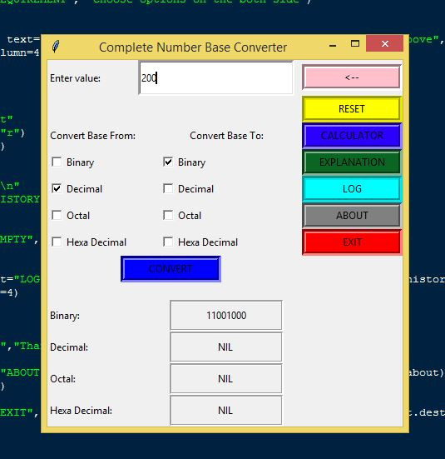Click the Convert Base To label

click(226, 136)
